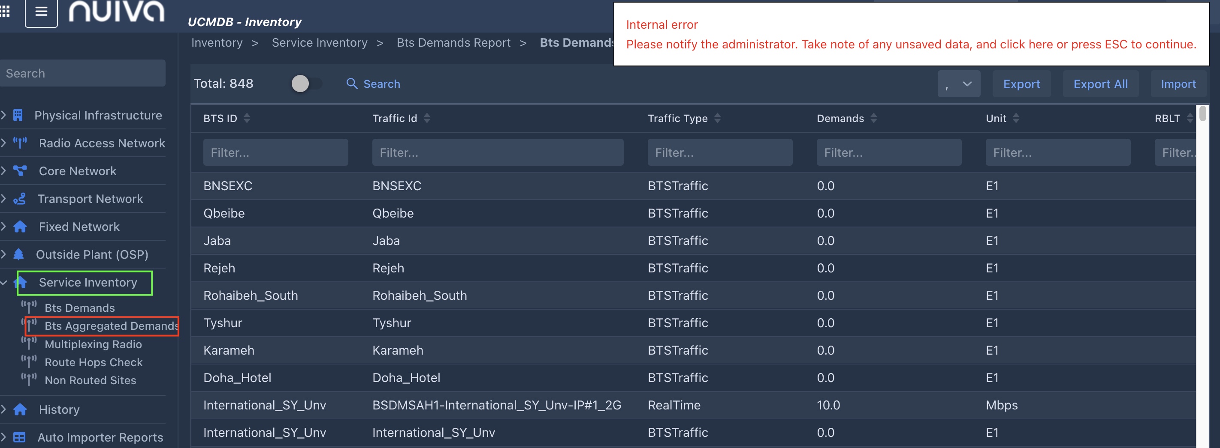Open the separator dropdown beside Export
Viewport: 1220px width, 448px height.
958,84
